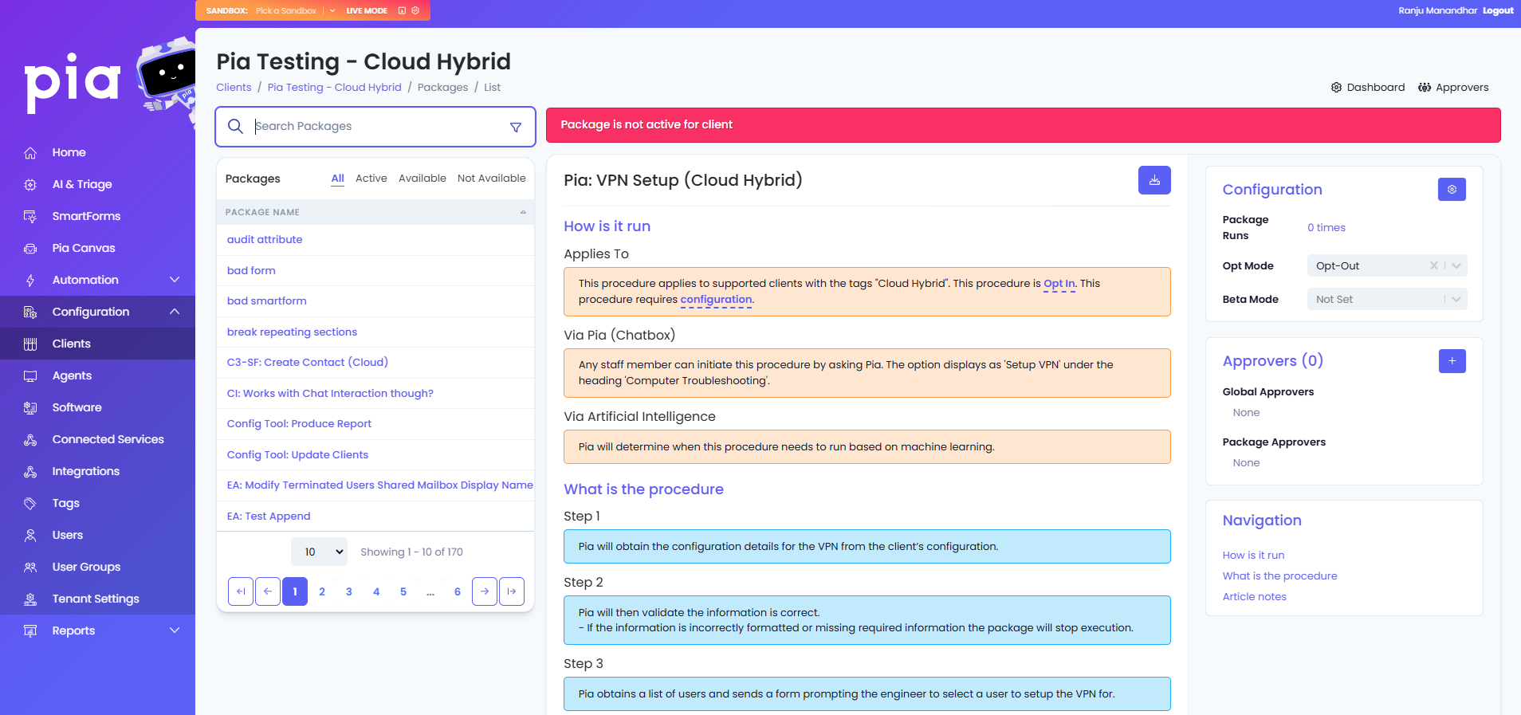Click the Users person icon
Screen dimensions: 1521x715
pos(30,535)
